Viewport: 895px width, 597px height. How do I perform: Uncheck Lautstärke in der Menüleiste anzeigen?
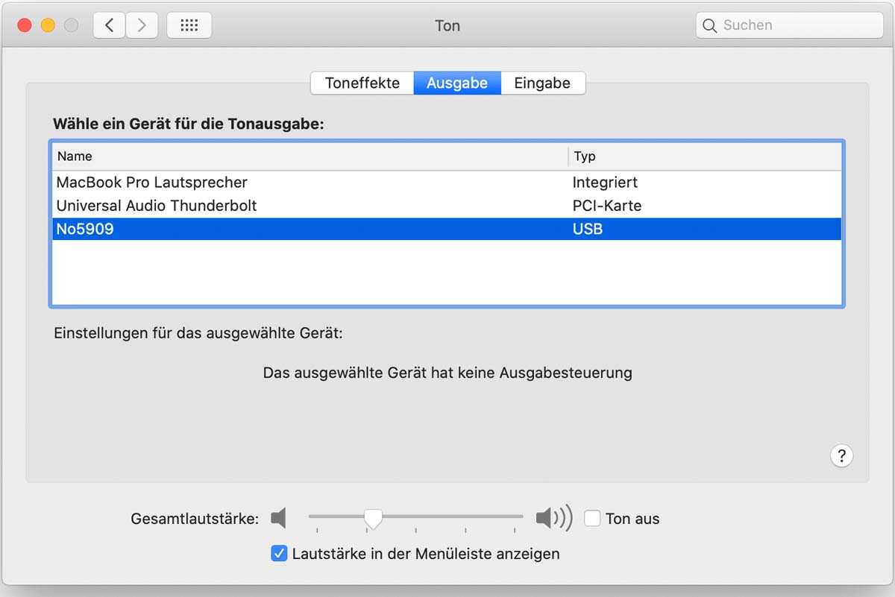tap(279, 554)
